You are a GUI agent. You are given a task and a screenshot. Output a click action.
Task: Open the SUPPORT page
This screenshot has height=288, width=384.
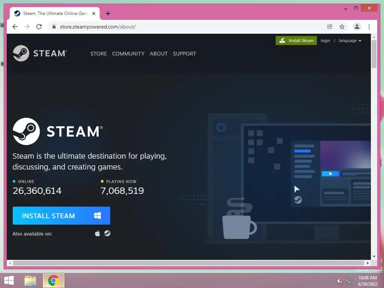[x=184, y=54]
